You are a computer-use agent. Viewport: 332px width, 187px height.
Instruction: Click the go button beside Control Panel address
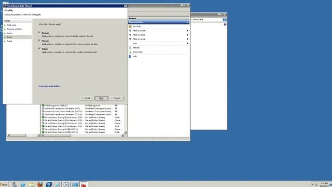point(225,20)
